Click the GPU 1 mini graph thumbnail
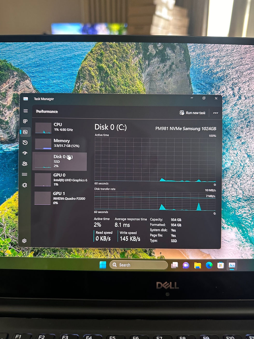Image resolution: width=254 pixels, height=339 pixels. [43, 198]
